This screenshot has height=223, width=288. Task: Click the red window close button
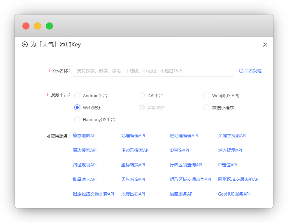click(x=26, y=26)
